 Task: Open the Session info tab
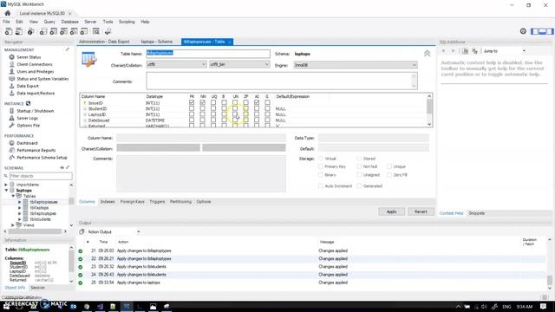[x=37, y=288]
